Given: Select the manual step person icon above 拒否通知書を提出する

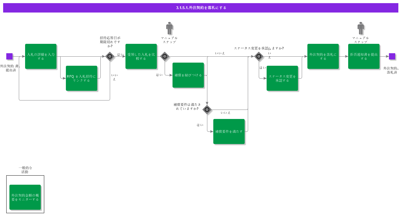Looking at the screenshot, I should click(x=361, y=28).
